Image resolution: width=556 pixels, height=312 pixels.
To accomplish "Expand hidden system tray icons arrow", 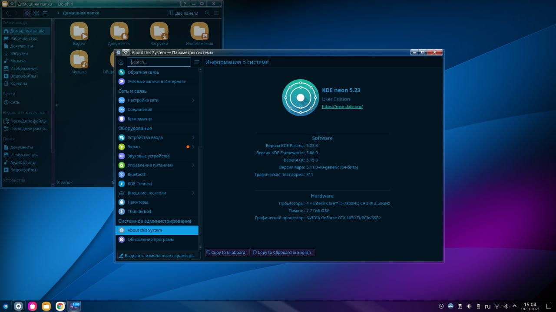I will pyautogui.click(x=515, y=306).
